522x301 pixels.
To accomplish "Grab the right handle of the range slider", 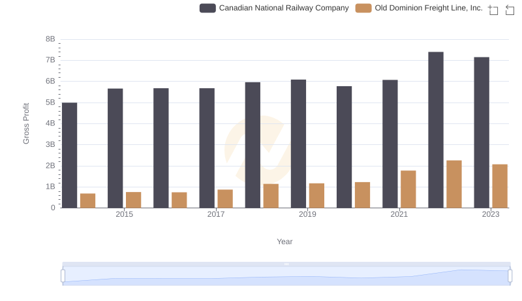I will click(x=510, y=276).
